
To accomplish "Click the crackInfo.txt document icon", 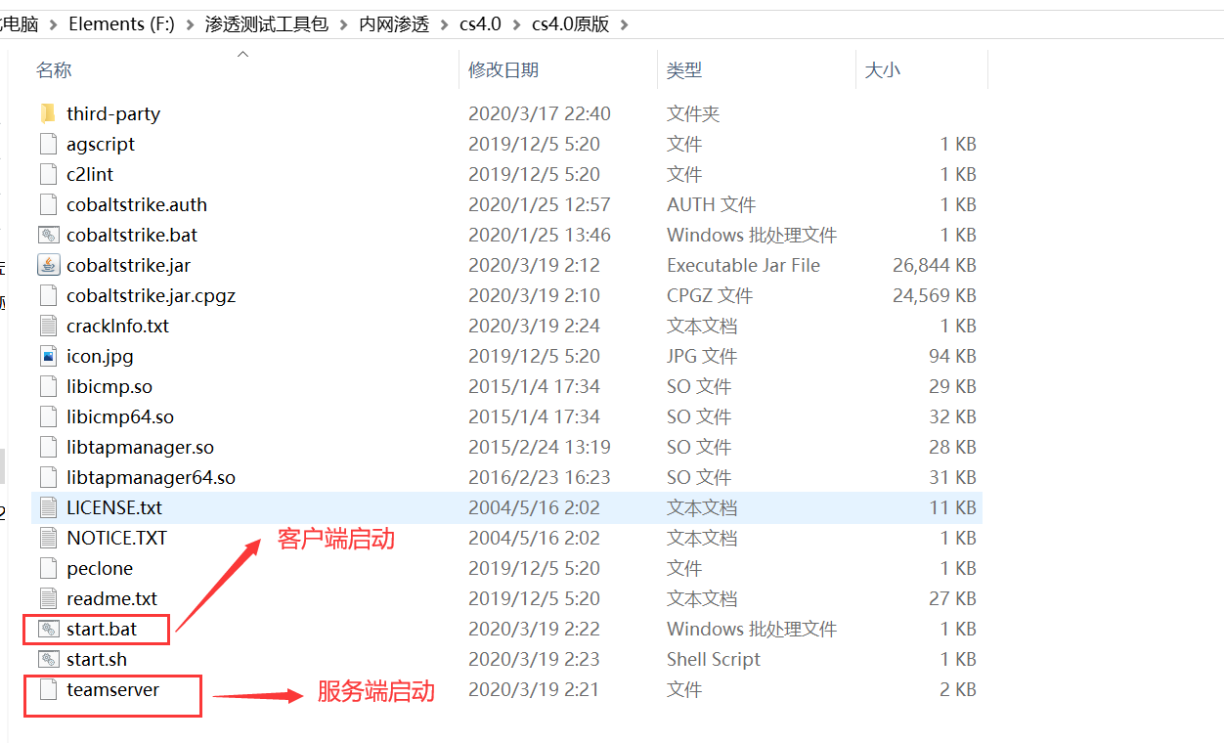I will [x=49, y=326].
